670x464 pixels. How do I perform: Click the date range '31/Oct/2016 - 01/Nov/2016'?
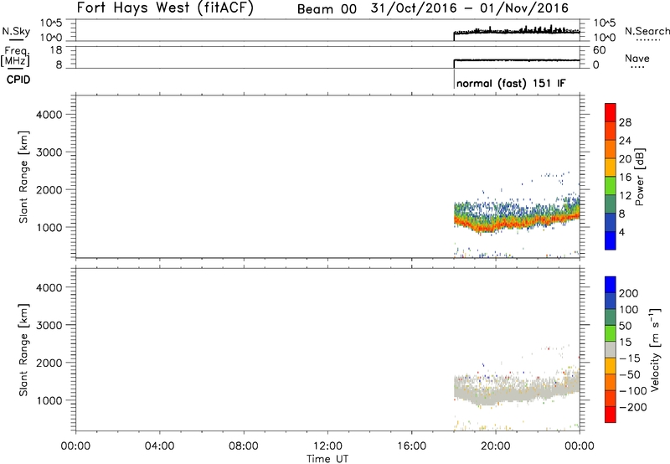point(470,8)
